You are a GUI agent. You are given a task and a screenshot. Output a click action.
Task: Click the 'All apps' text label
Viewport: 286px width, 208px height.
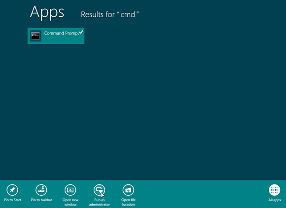point(275,200)
